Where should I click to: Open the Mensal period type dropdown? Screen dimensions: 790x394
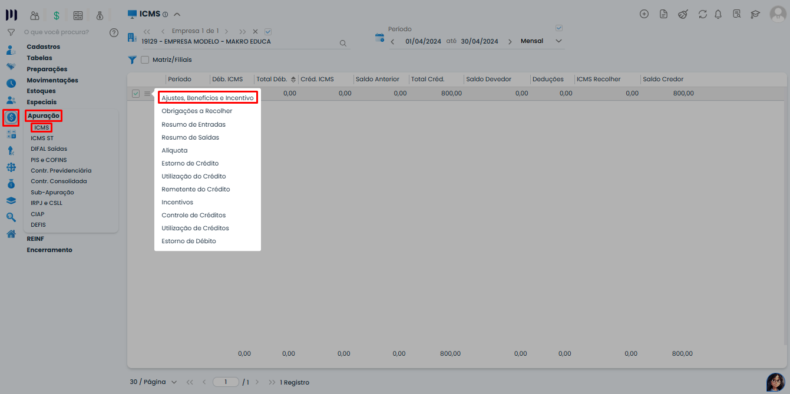(x=541, y=41)
